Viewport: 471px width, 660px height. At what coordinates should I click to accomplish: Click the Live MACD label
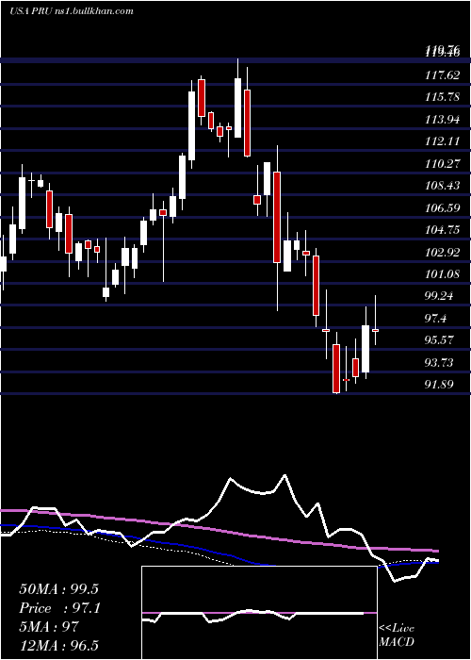coord(397,635)
